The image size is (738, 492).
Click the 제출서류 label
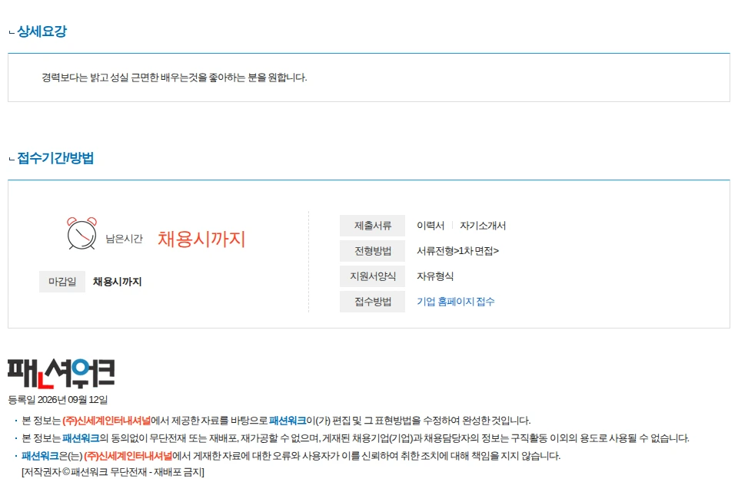coord(372,226)
